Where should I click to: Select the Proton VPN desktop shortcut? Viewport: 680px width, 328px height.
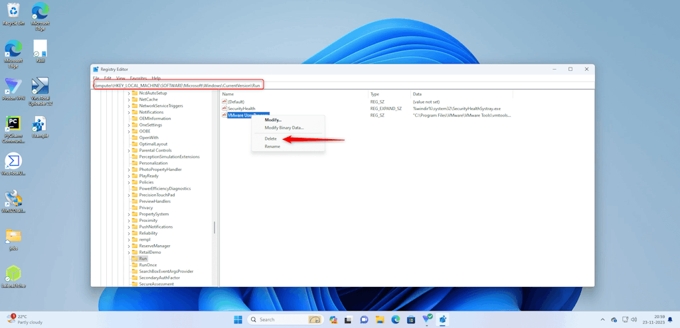pos(14,89)
